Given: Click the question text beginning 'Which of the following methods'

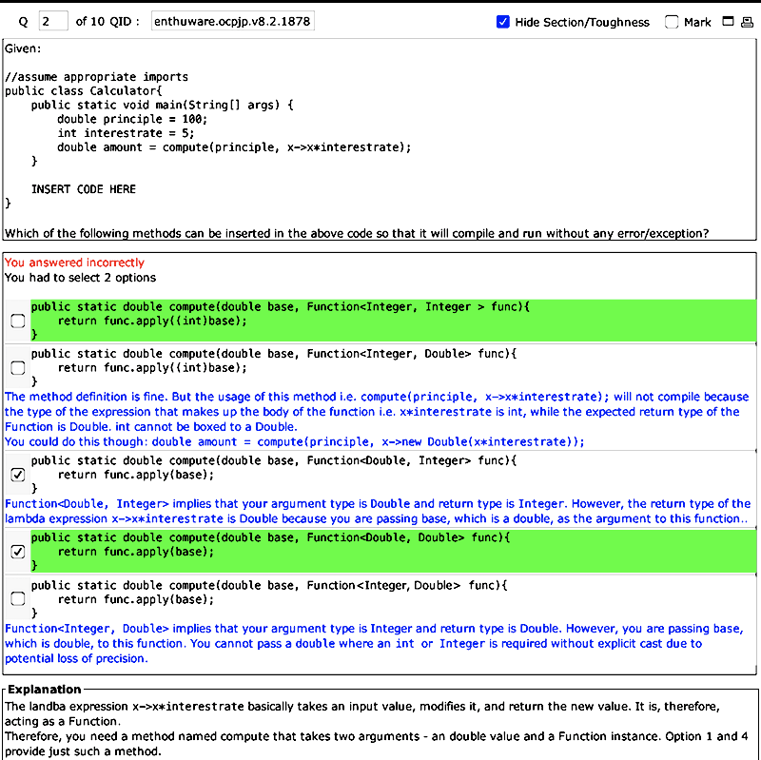Looking at the screenshot, I should [x=357, y=233].
